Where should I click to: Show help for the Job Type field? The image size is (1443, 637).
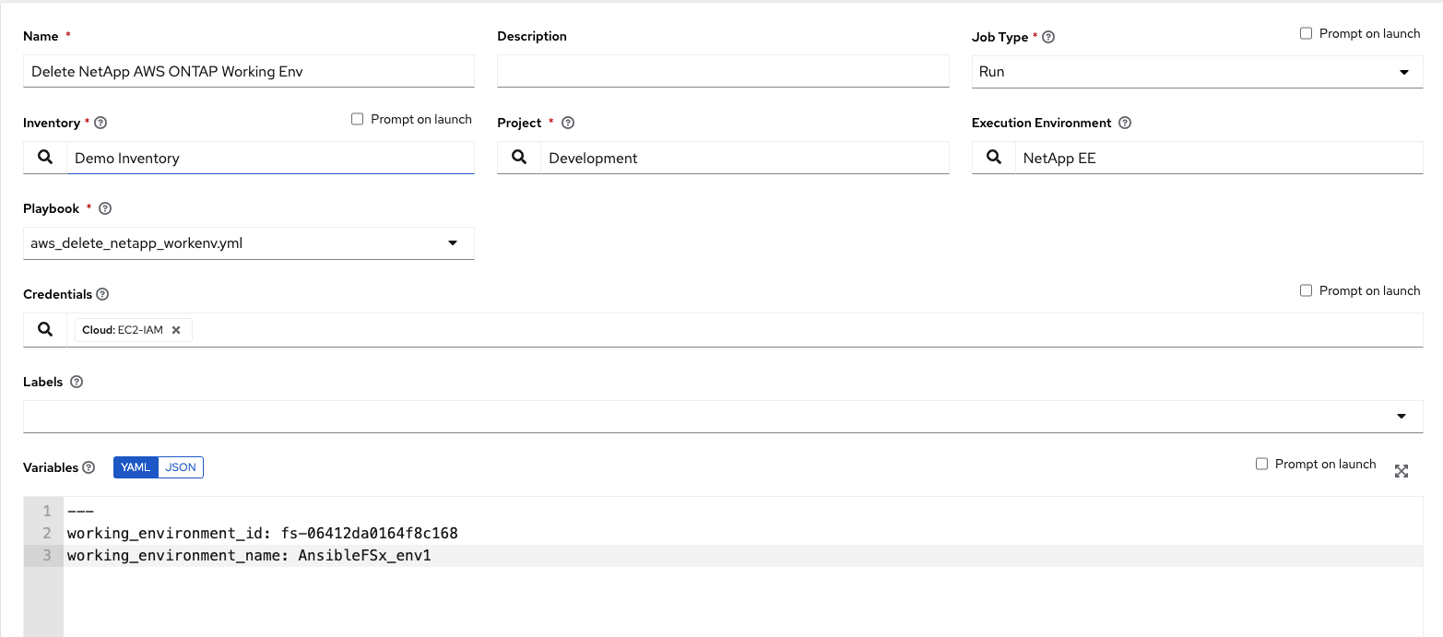(x=1048, y=38)
